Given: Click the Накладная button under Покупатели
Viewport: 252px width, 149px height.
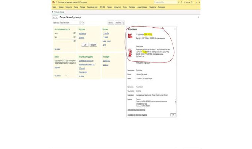Looking at the screenshot, I should (x=93, y=45).
